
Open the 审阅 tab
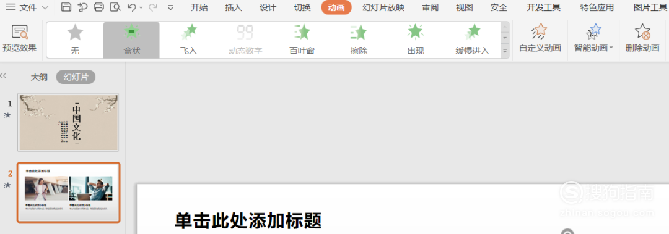click(x=430, y=7)
